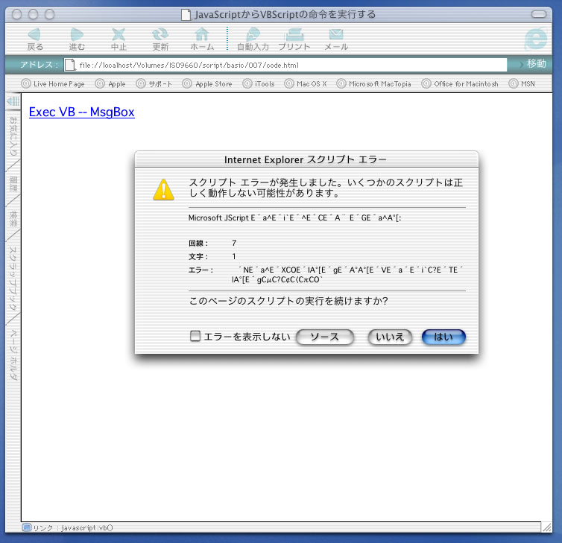Open mail with the メール icon
Image resolution: width=562 pixels, height=543 pixels.
click(x=336, y=39)
